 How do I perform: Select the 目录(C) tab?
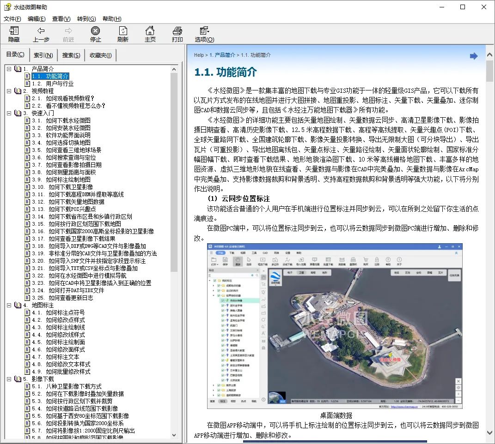coord(15,54)
